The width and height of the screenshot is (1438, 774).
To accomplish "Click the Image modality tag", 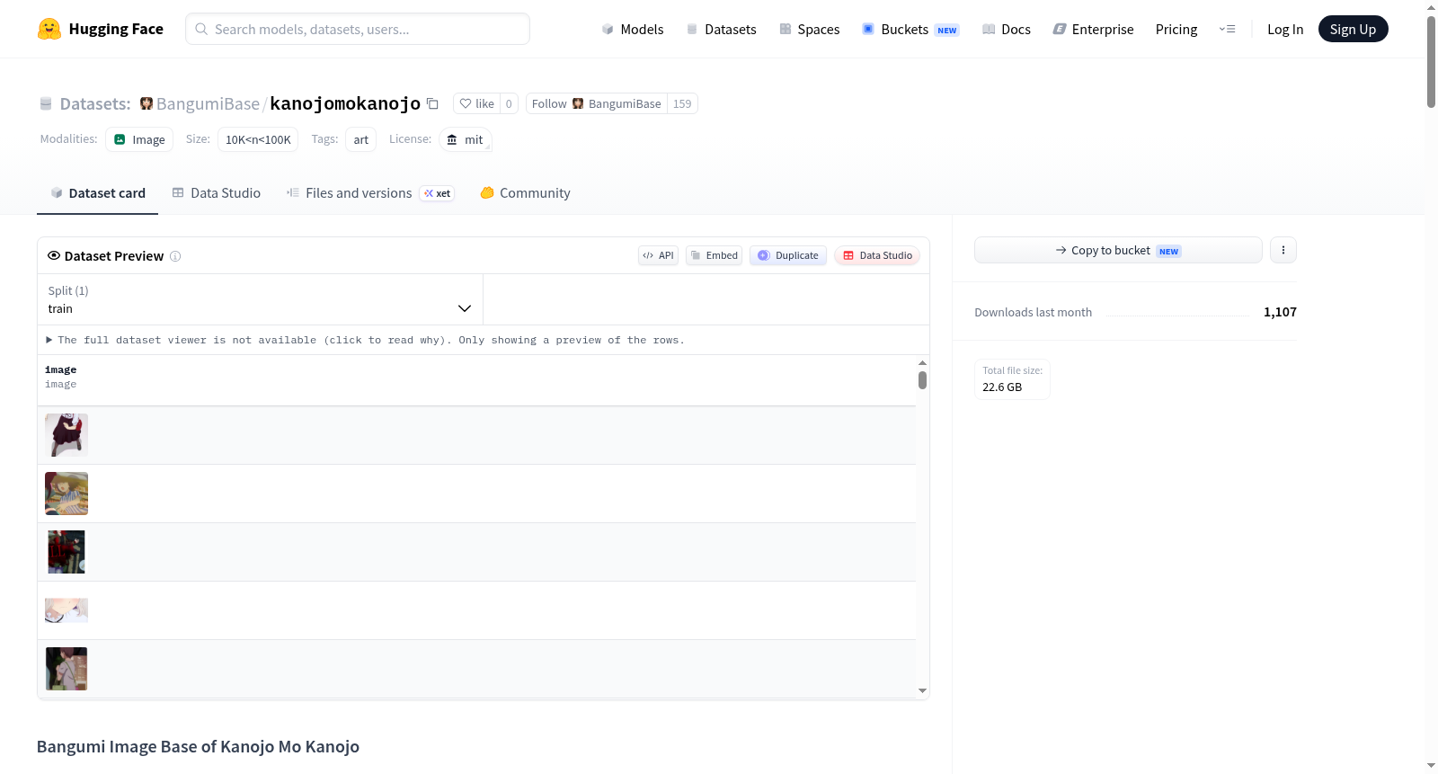I will (139, 139).
